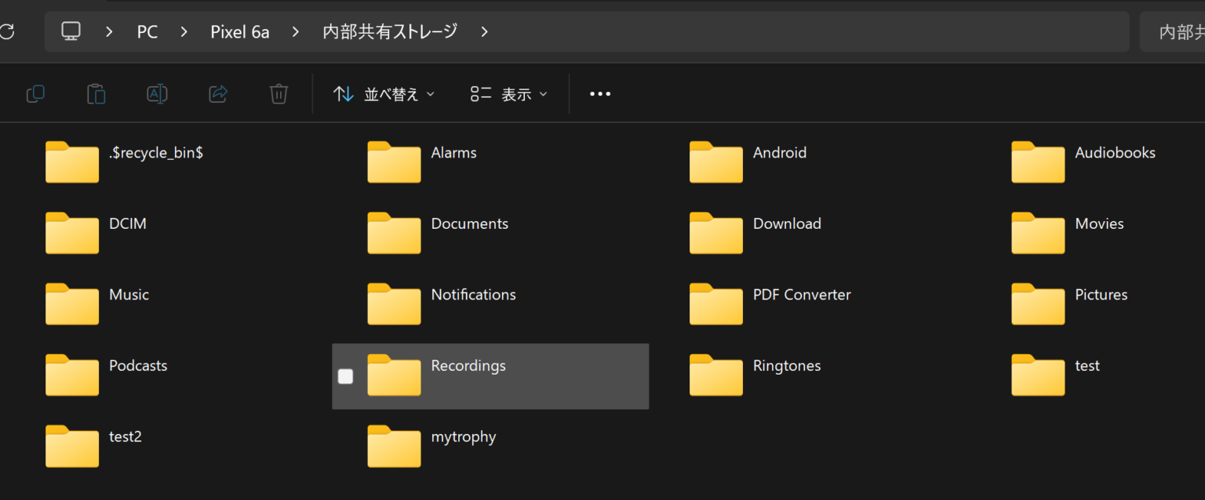Open the 並べ替え sort dropdown
Image resolution: width=1205 pixels, height=500 pixels.
tap(384, 94)
